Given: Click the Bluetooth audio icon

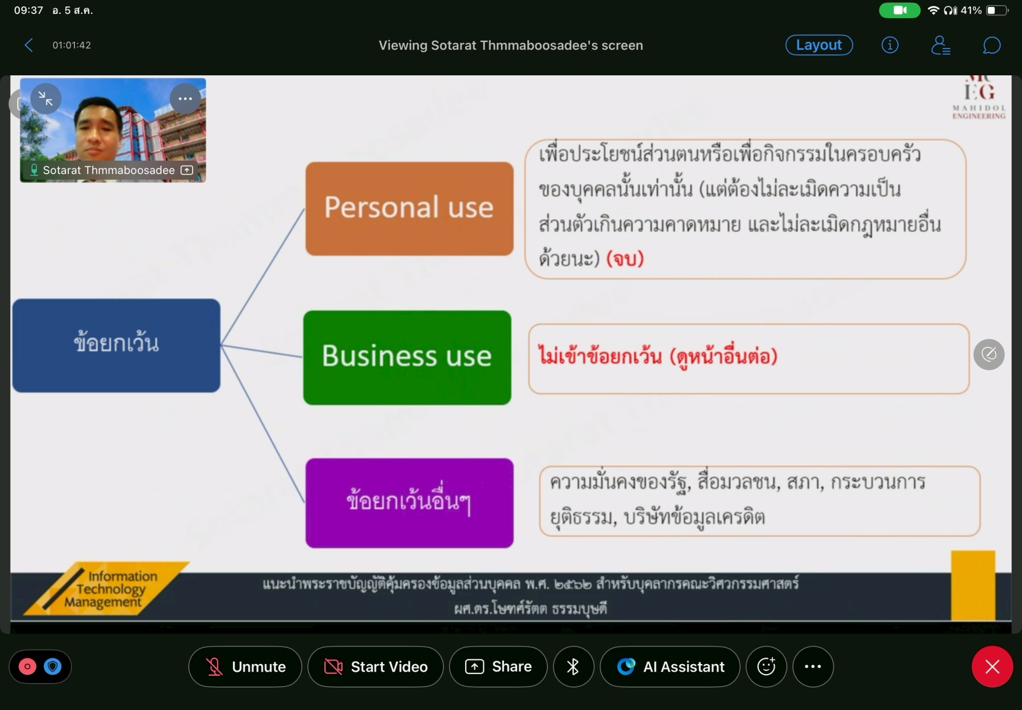Looking at the screenshot, I should pos(573,667).
